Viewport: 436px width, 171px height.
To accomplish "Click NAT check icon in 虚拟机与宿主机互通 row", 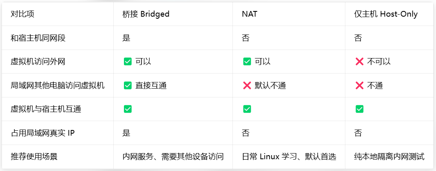I will pyautogui.click(x=247, y=109).
